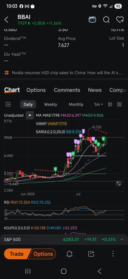This screenshot has width=128, height=279.
Task: Tap the Avg Price 7.627 value
Action: point(63,45)
